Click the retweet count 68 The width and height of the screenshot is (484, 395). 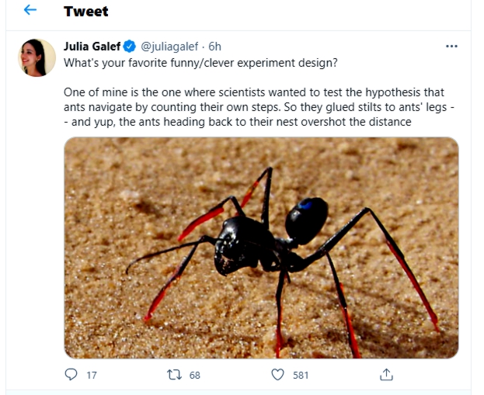point(194,375)
